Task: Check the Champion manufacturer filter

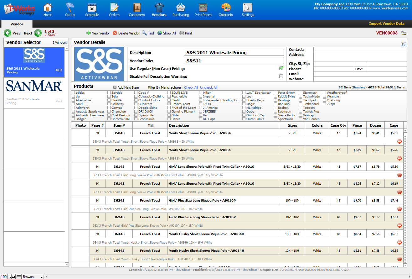Action: (109, 111)
